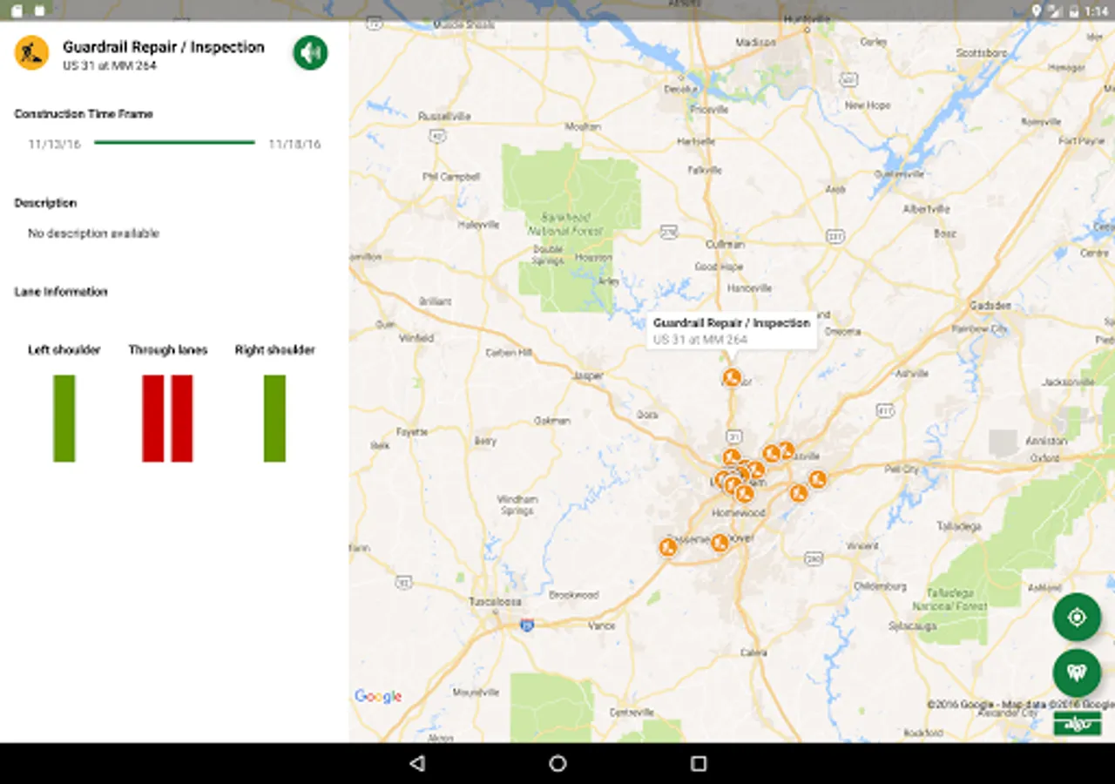Tap the ALDOT logo on the map
This screenshot has height=784, width=1115.
[1078, 723]
